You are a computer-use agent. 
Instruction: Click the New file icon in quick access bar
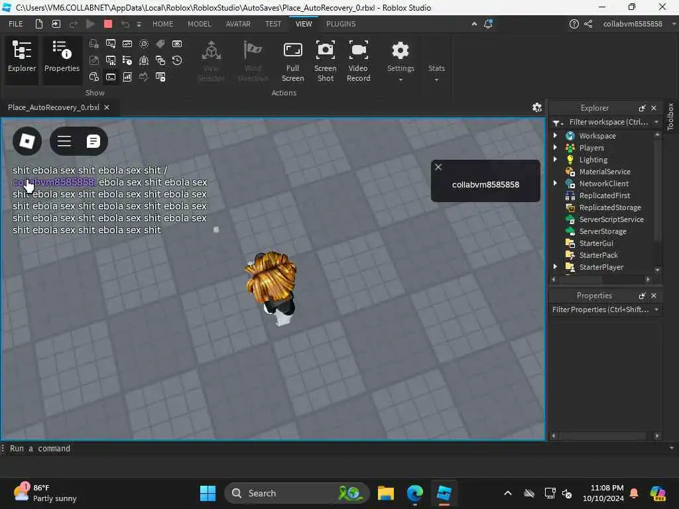39,24
